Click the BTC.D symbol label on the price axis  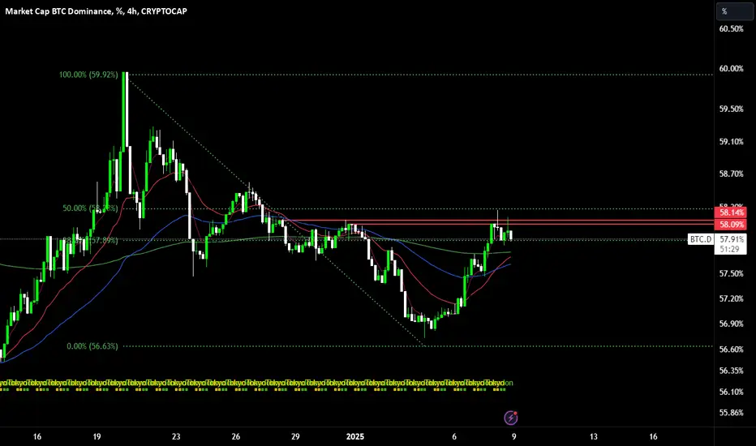click(701, 239)
